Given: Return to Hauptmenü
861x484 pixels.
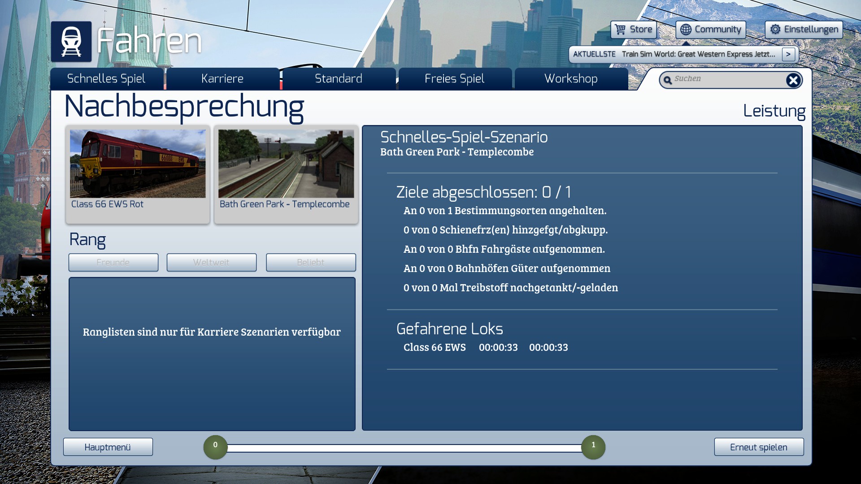Looking at the screenshot, I should tap(108, 447).
